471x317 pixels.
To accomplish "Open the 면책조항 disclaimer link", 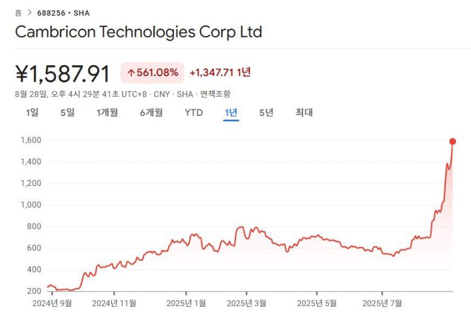I will (x=216, y=94).
